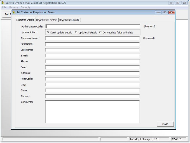Screen dimensions: 190x143
Task: Select the Don't update details radio option
Action: pyautogui.click(x=48, y=32)
